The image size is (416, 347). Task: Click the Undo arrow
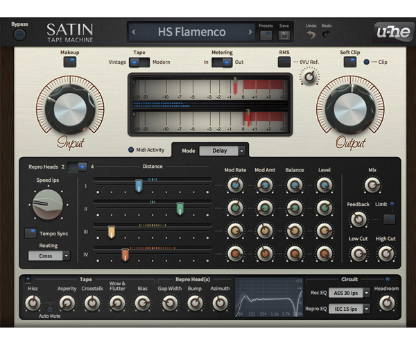pos(311,35)
